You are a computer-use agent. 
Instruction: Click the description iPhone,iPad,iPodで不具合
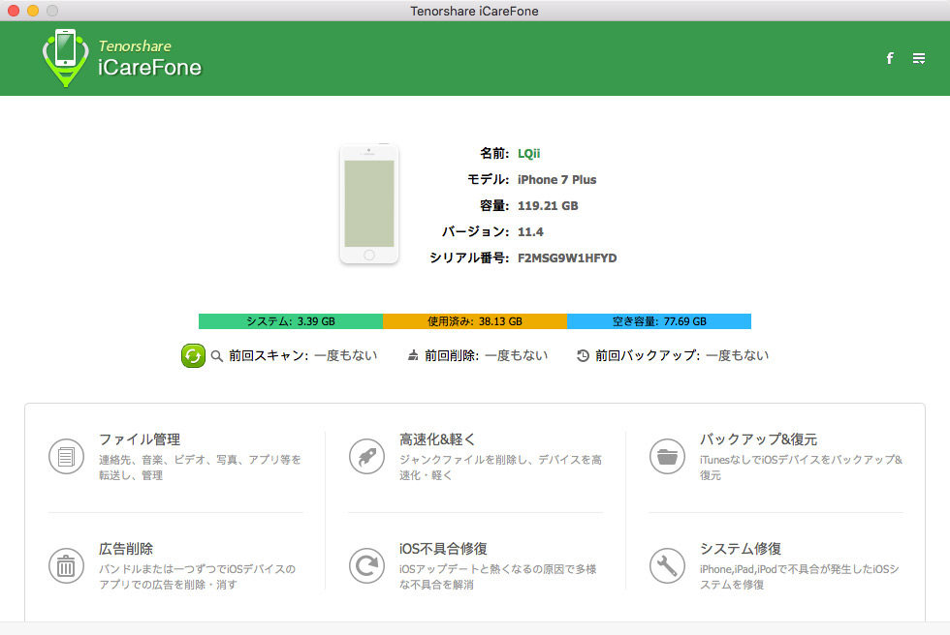click(800, 577)
